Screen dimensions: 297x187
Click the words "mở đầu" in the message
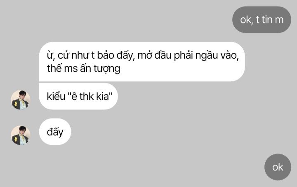[x=154, y=55]
